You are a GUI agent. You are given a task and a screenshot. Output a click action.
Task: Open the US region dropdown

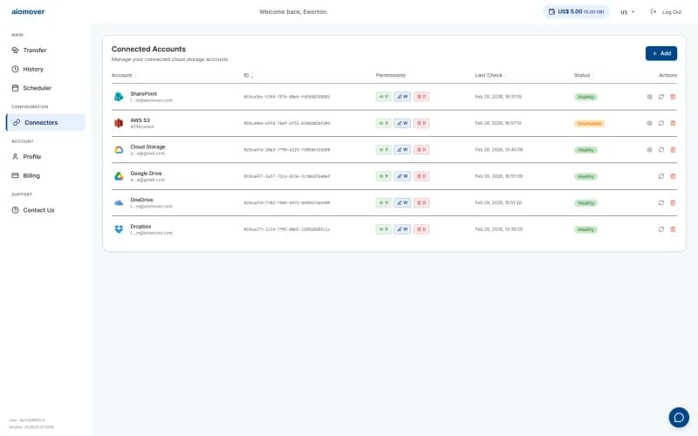tap(627, 12)
